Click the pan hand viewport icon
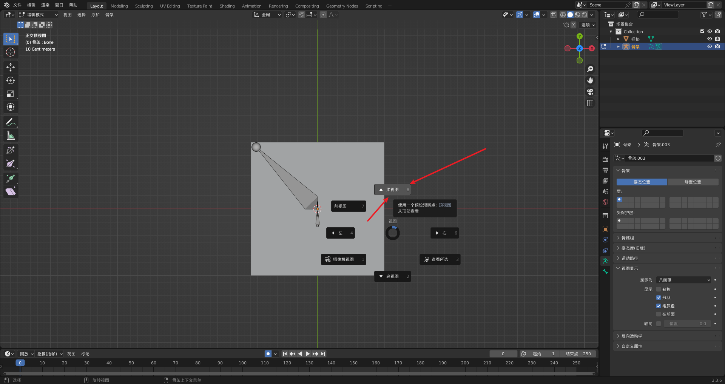Screen dimensions: 725x384 (x=590, y=80)
